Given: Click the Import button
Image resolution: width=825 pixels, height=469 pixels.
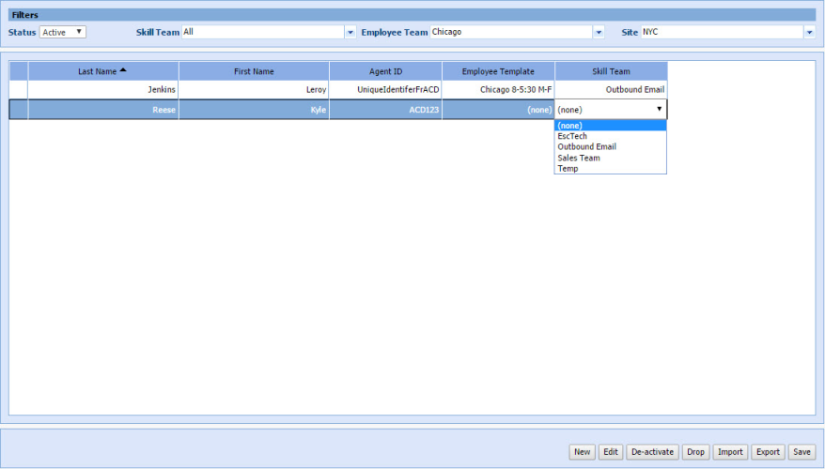Looking at the screenshot, I should 730,452.
